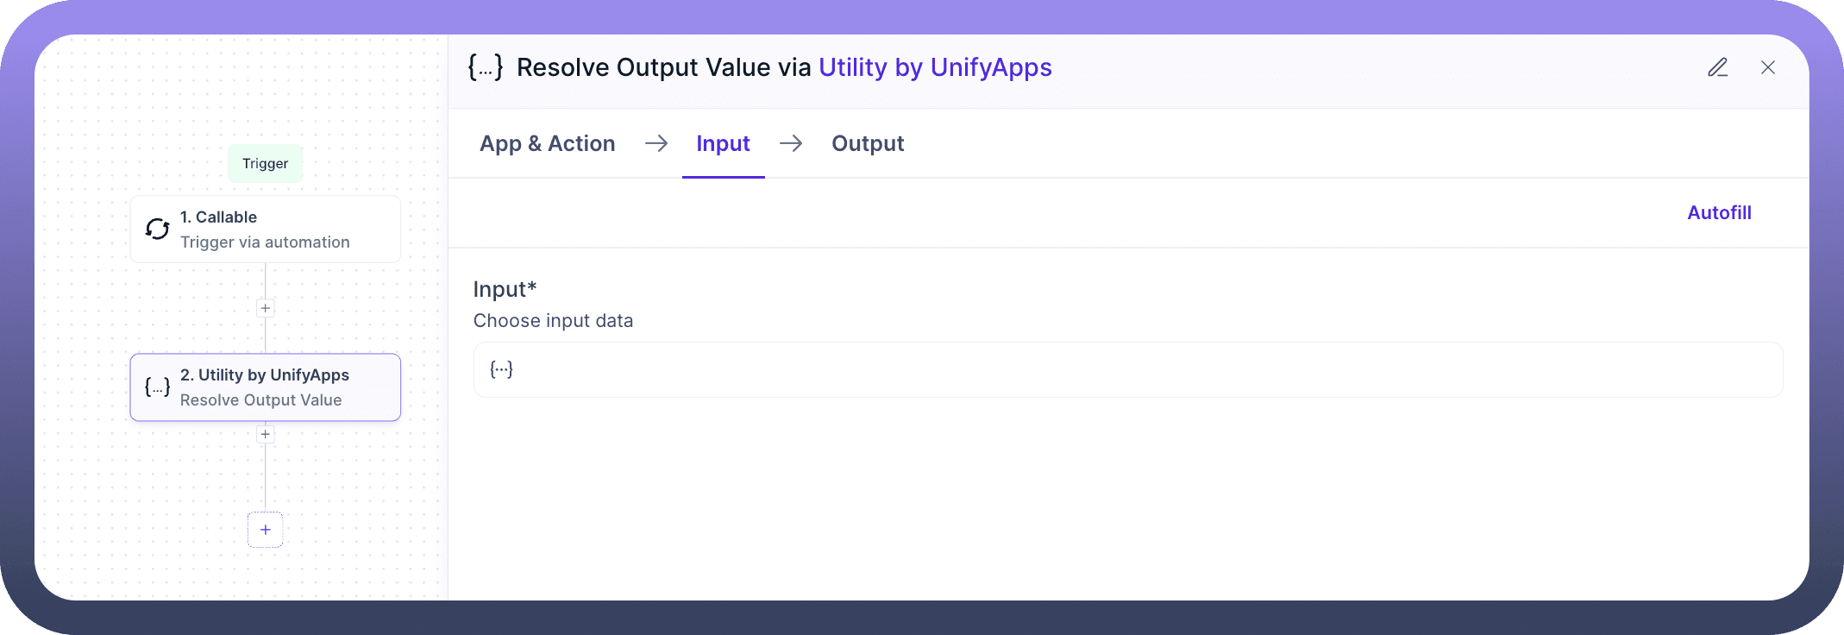Open the Utility by UnifyApps title link
The height and width of the screenshot is (635, 1844).
[x=935, y=67]
